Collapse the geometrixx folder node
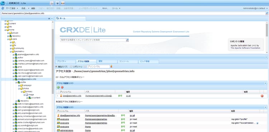The height and width of the screenshot is (132, 269). pyautogui.click(x=11, y=52)
